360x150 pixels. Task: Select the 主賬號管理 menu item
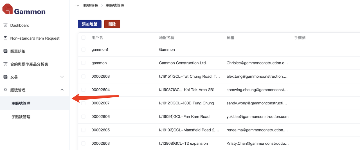(21, 103)
